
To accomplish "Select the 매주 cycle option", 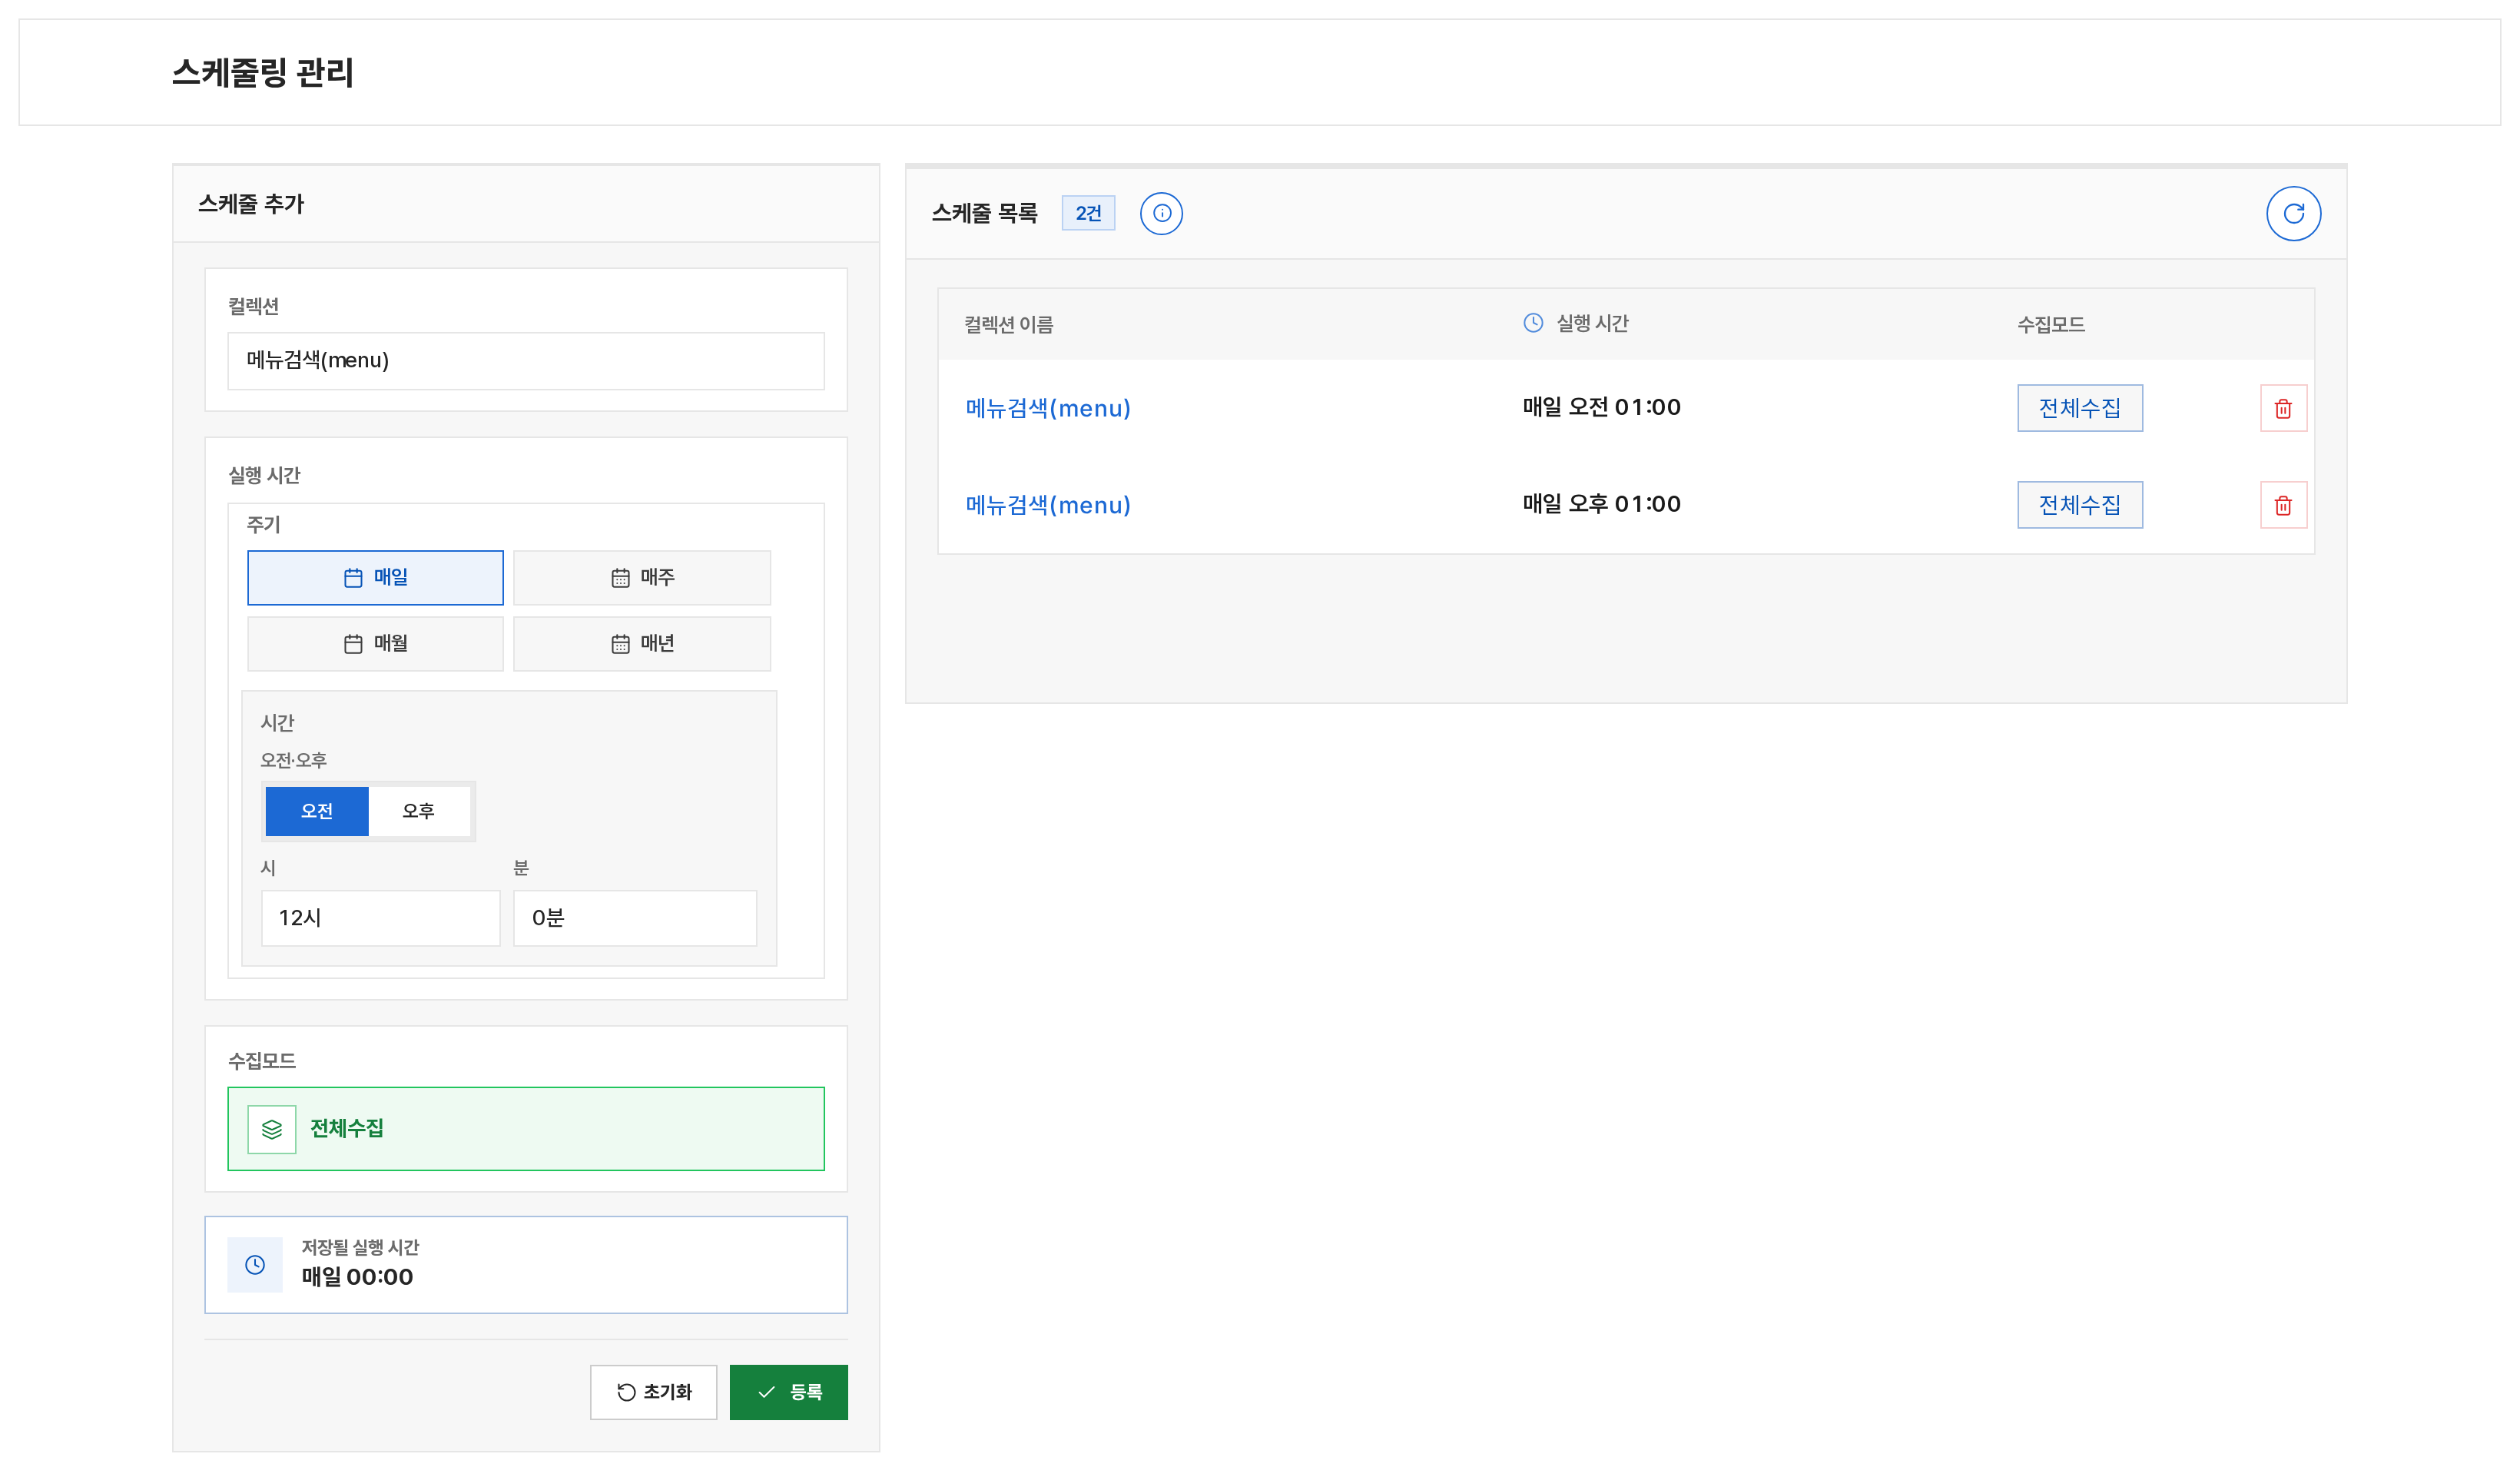I will (x=642, y=577).
